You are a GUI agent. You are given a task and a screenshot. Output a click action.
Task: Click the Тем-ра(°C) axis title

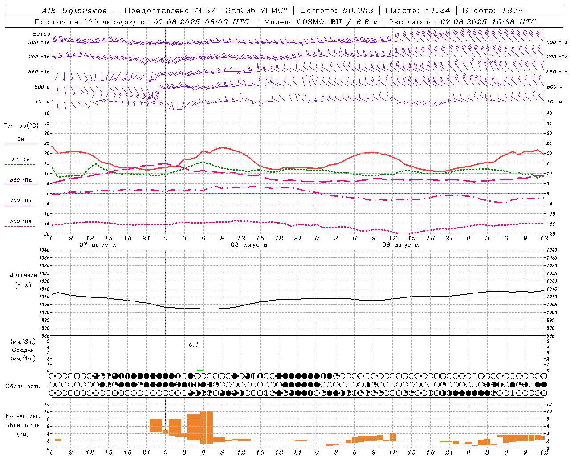tap(21, 126)
